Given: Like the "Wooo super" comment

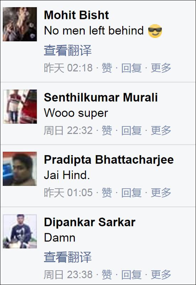Looking at the screenshot, I should point(107,130).
